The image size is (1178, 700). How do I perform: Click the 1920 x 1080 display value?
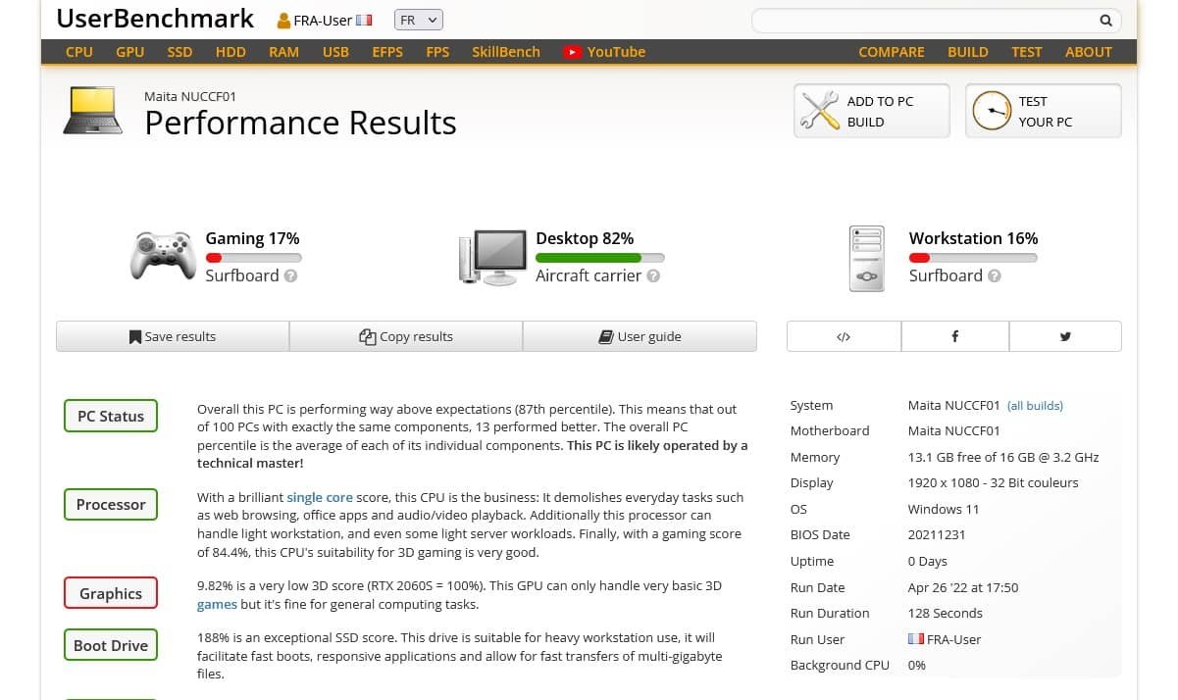pos(993,482)
